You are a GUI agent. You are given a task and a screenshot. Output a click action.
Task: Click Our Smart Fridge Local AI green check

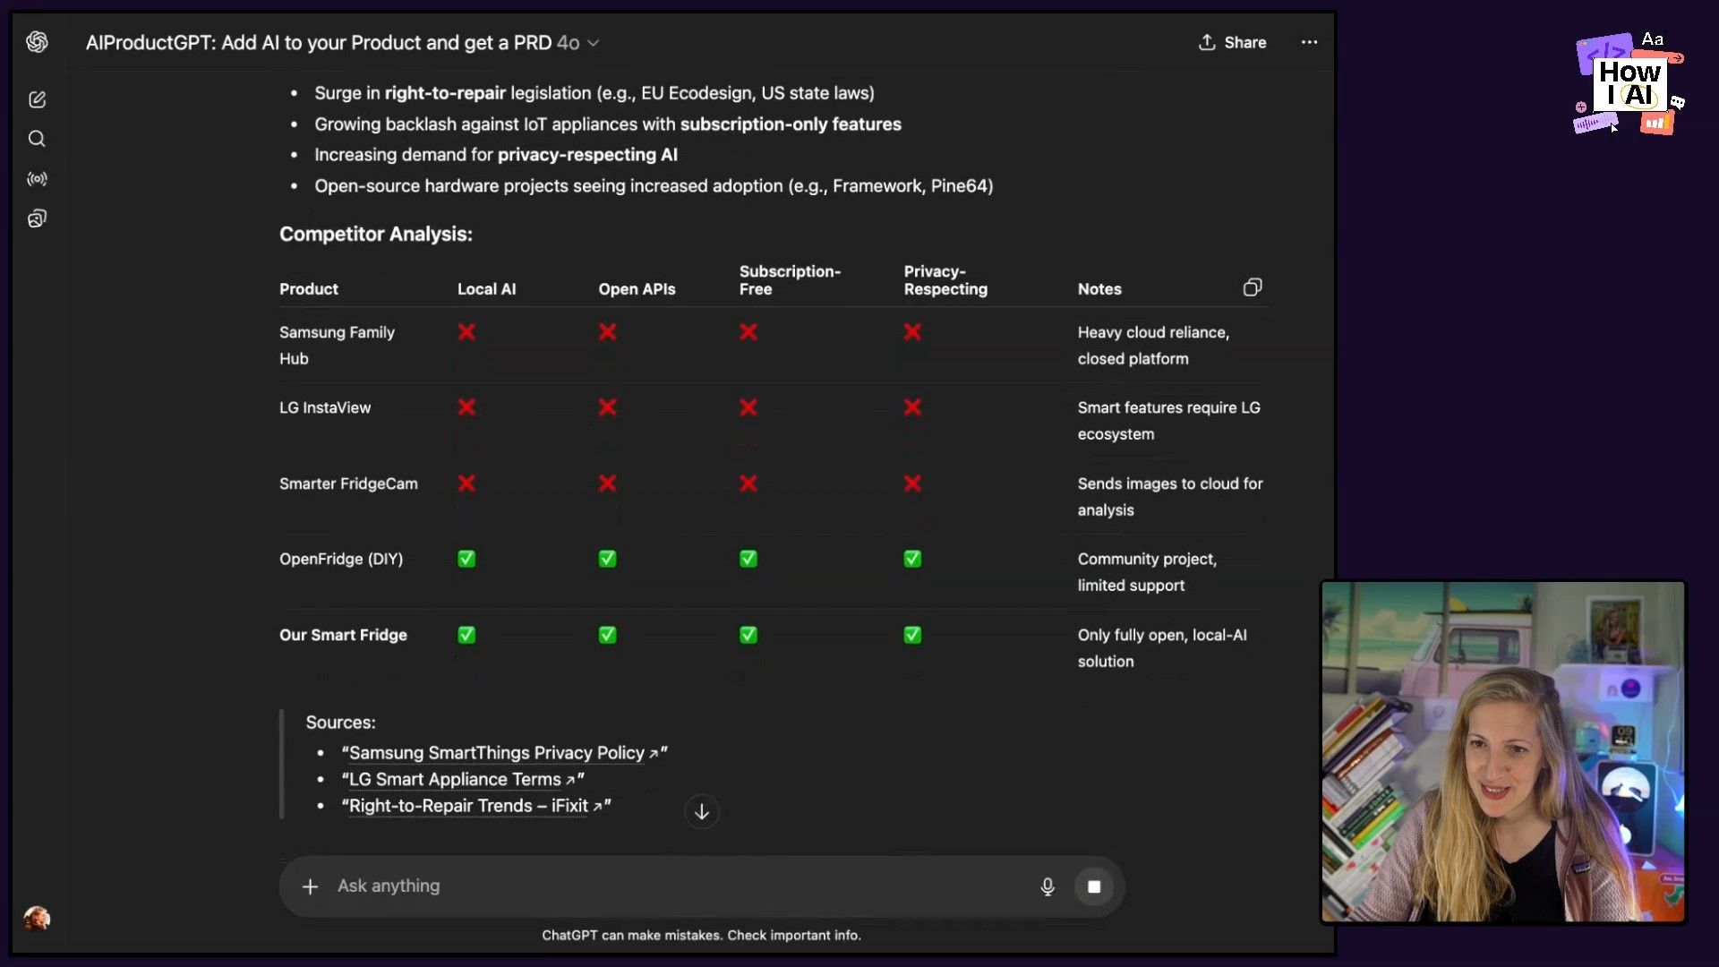466,635
